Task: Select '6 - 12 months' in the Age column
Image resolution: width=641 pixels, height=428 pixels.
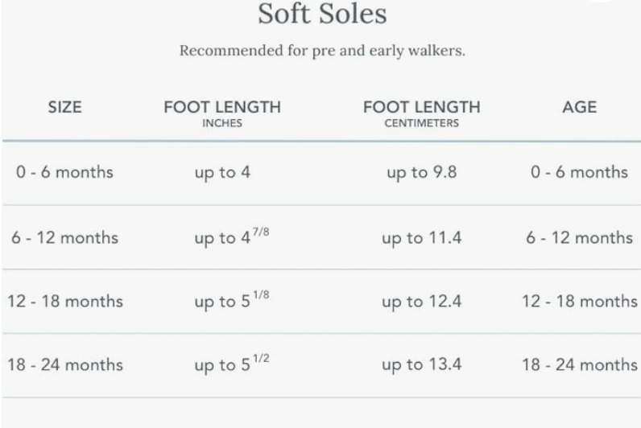Action: 579,238
